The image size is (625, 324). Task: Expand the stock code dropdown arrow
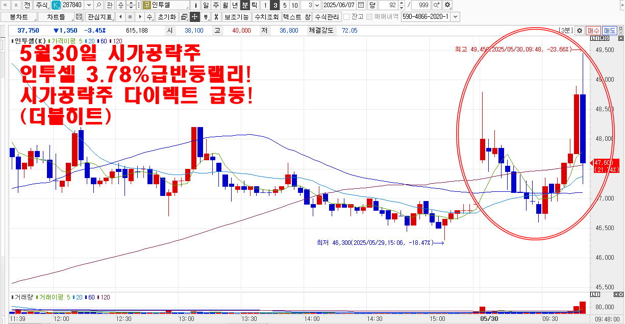(88, 5)
